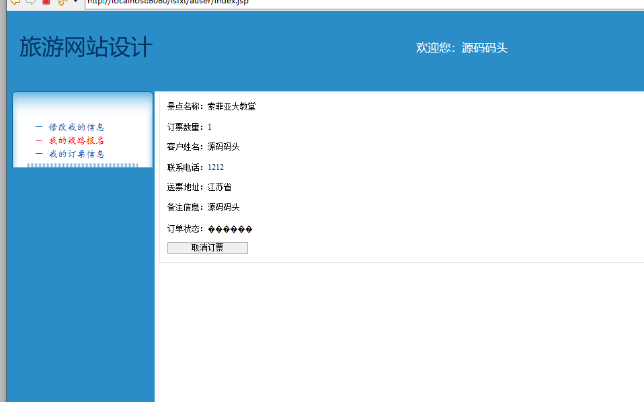The width and height of the screenshot is (644, 402).
Task: Click the username 源码码头 in the welcome header
Action: [485, 47]
